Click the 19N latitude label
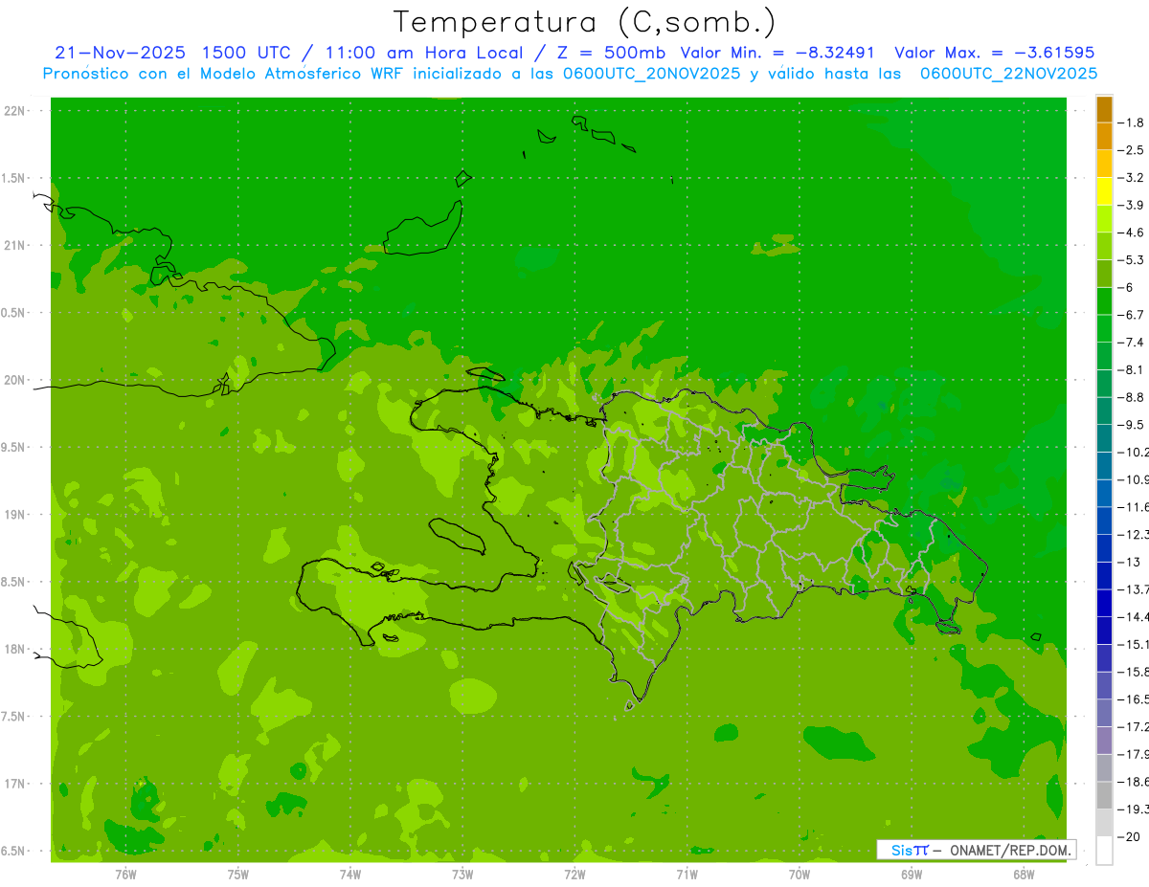The width and height of the screenshot is (1149, 887). coord(14,515)
